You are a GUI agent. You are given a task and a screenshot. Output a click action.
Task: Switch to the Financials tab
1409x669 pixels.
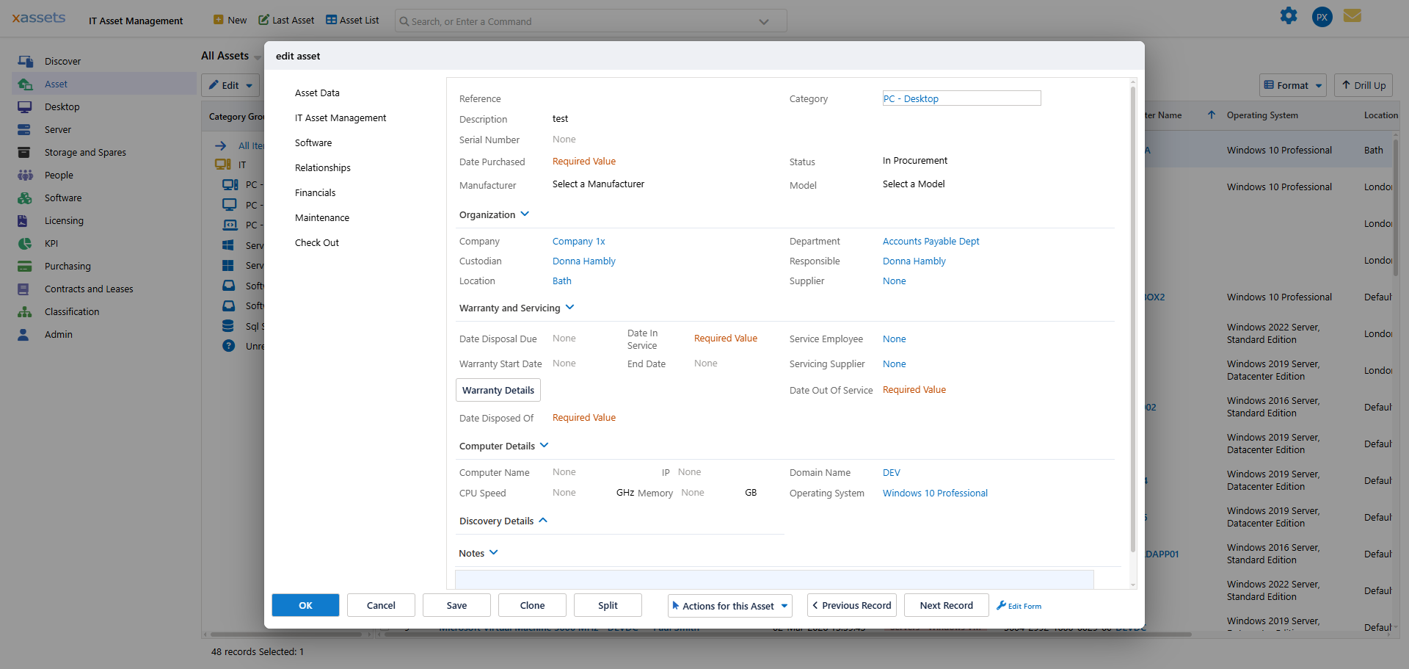pyautogui.click(x=315, y=192)
